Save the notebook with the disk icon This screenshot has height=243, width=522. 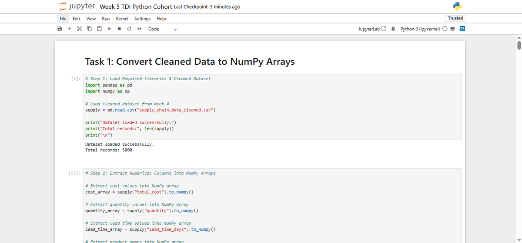(60, 29)
